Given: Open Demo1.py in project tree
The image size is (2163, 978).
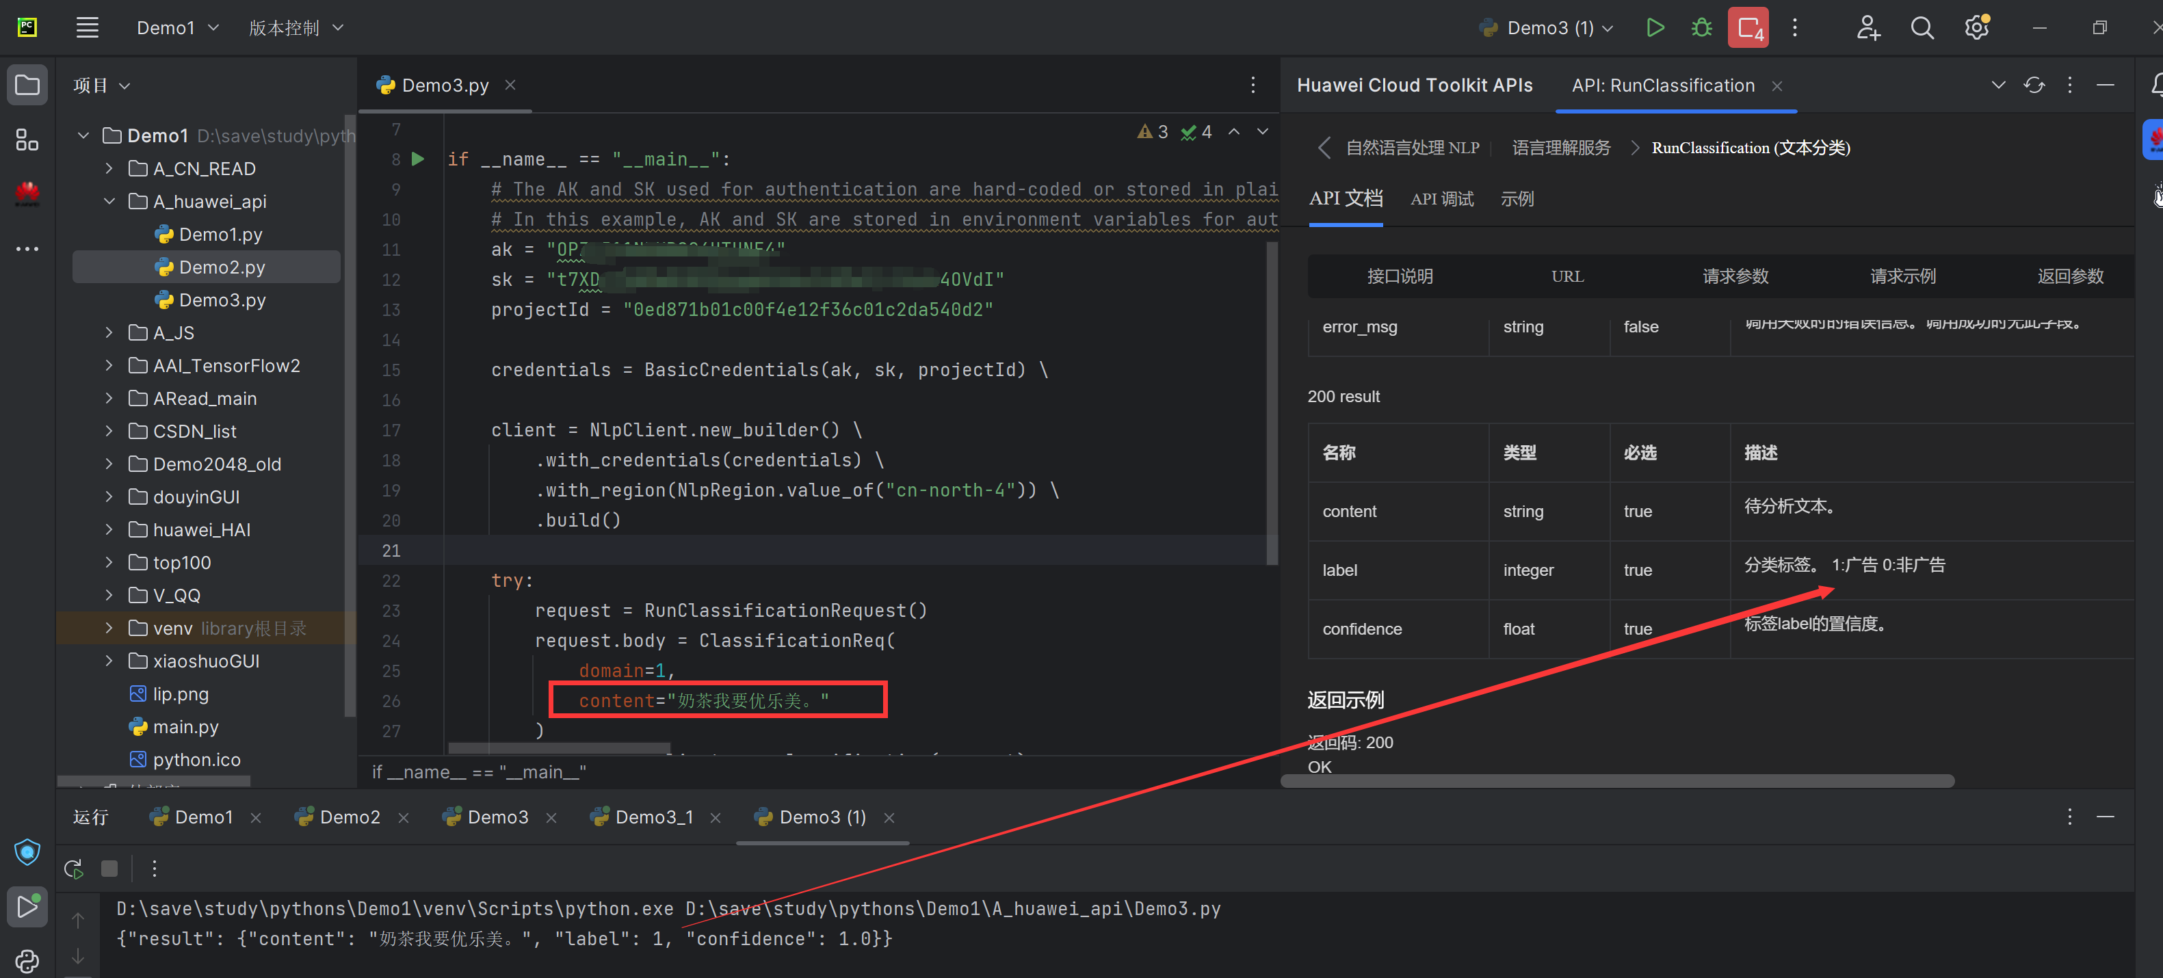Looking at the screenshot, I should (220, 234).
